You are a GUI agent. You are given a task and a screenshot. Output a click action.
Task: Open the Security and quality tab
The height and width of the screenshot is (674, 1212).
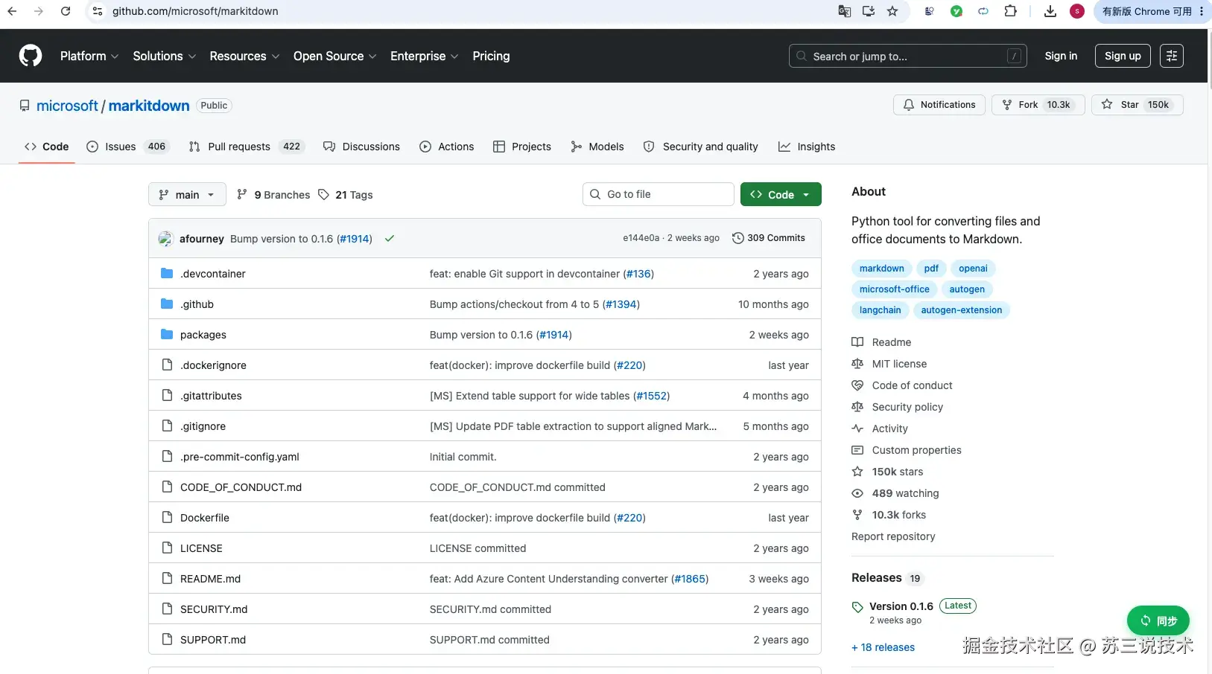[701, 147]
